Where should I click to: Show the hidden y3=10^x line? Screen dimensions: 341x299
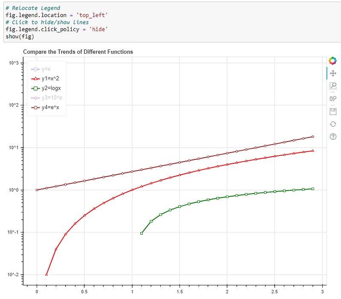click(46, 98)
